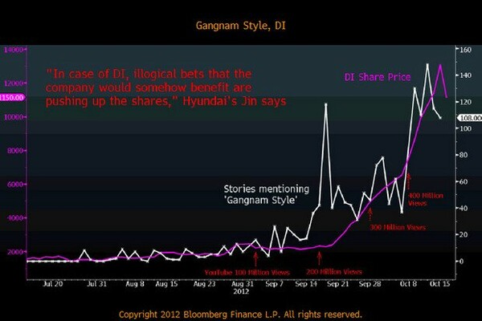482x321 pixels.
Task: Click the magenta 150.00 value tag on left axis
Action: tap(12, 97)
